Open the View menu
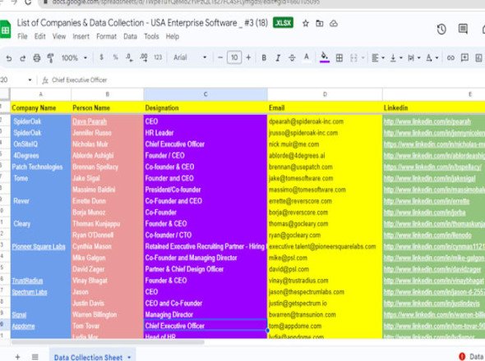The width and height of the screenshot is (485, 361). [x=59, y=36]
